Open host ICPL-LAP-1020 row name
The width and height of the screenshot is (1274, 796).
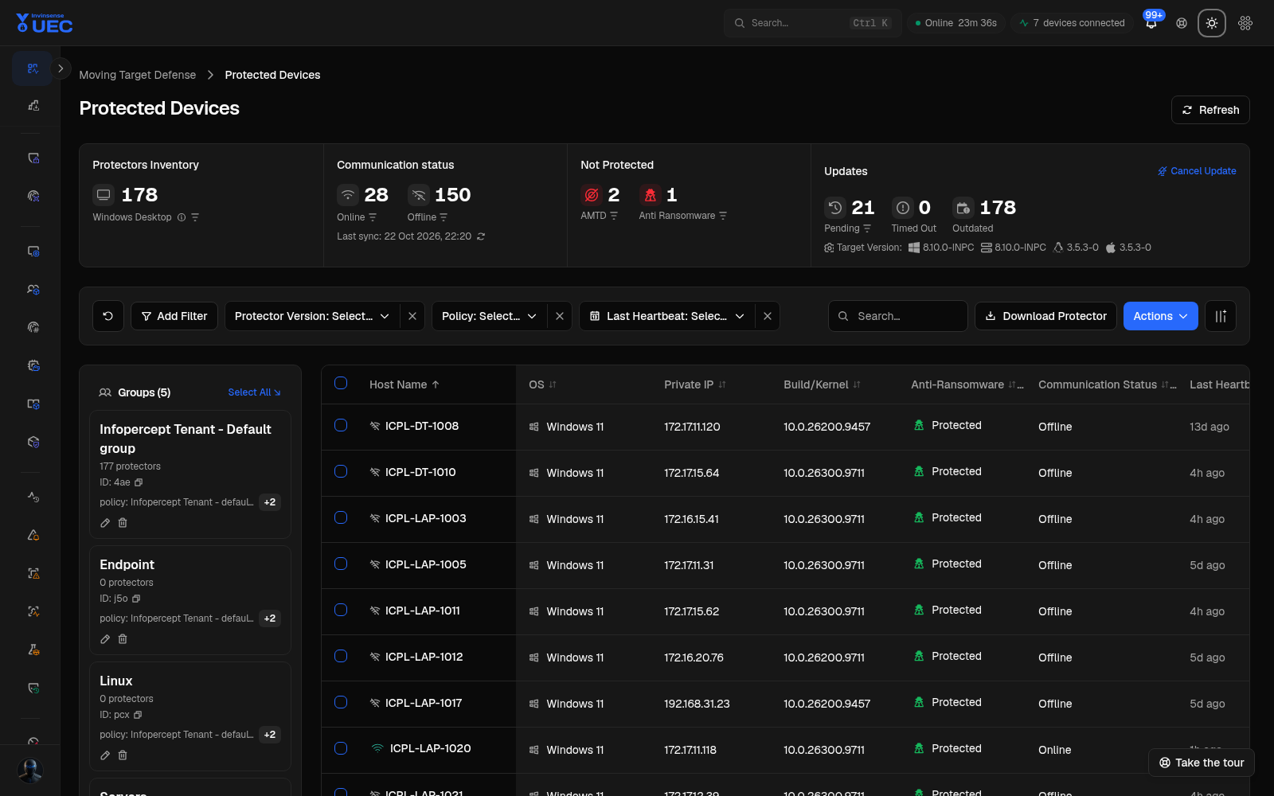430,748
